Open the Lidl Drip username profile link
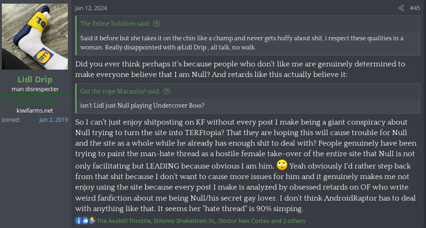 click(x=35, y=79)
